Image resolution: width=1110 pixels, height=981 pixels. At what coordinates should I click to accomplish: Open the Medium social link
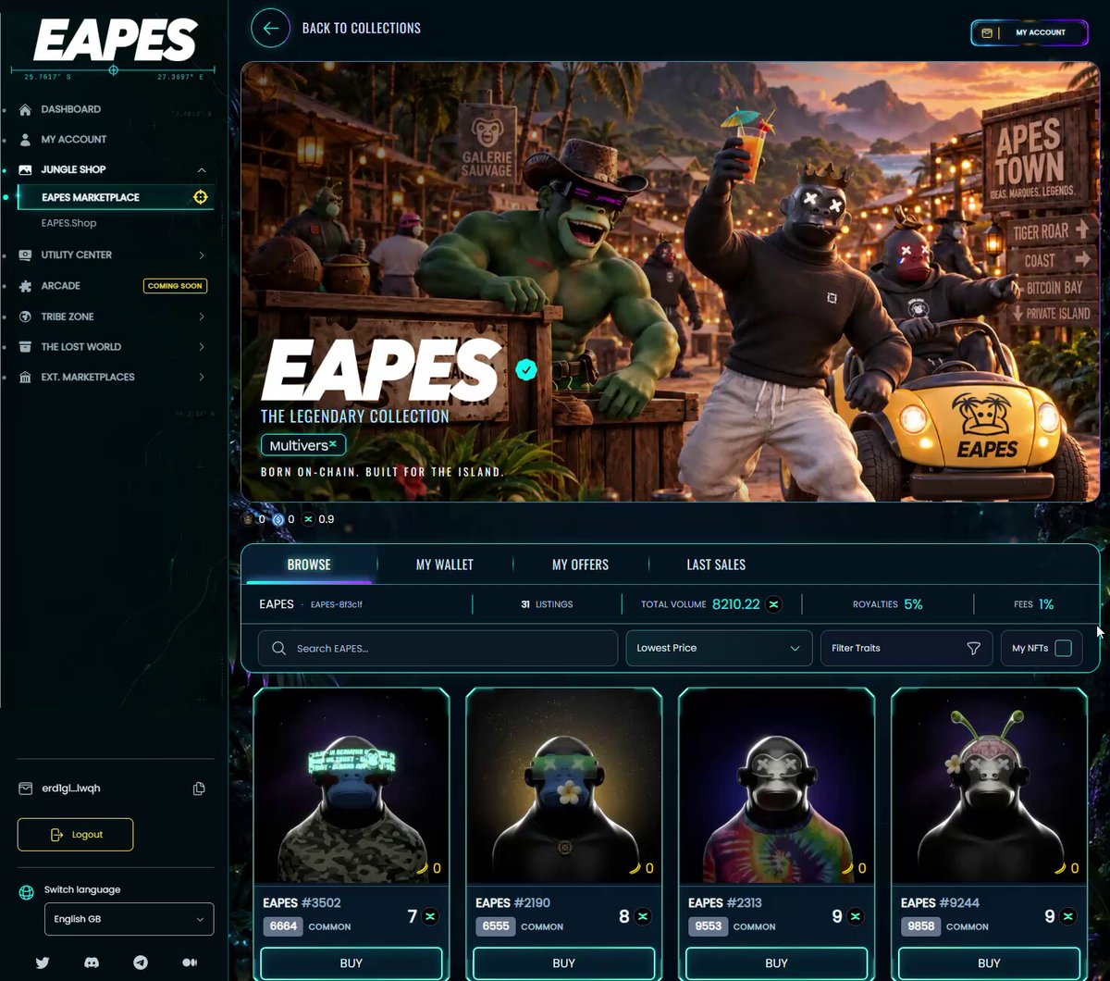click(190, 962)
